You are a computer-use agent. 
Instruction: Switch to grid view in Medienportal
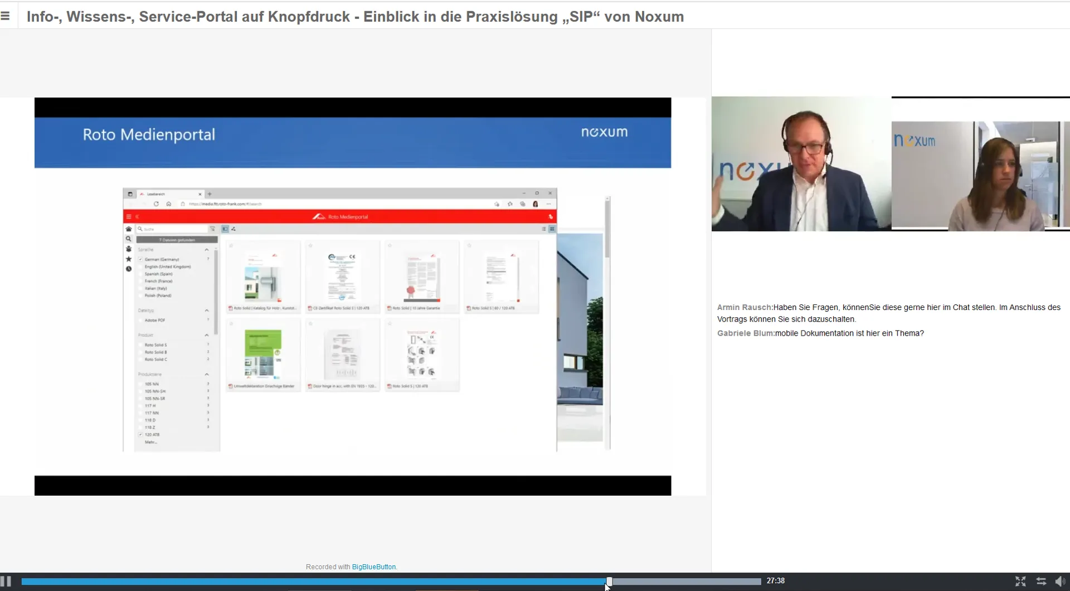tap(552, 229)
